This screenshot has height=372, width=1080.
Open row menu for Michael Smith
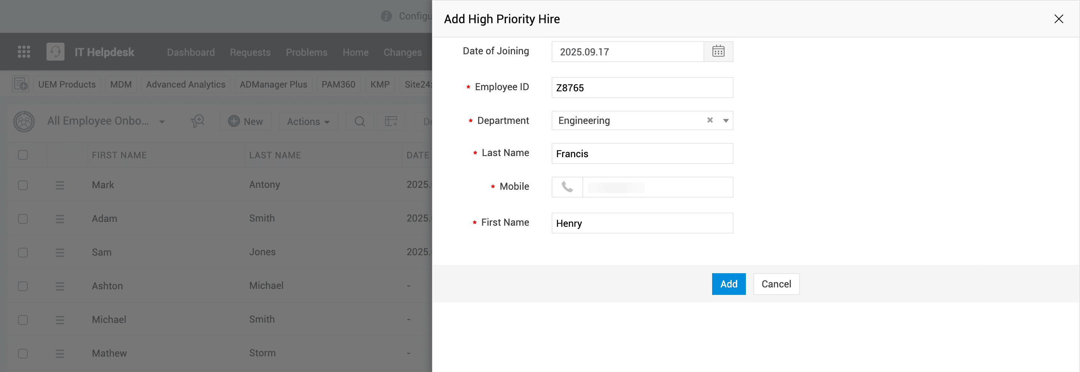click(x=60, y=320)
